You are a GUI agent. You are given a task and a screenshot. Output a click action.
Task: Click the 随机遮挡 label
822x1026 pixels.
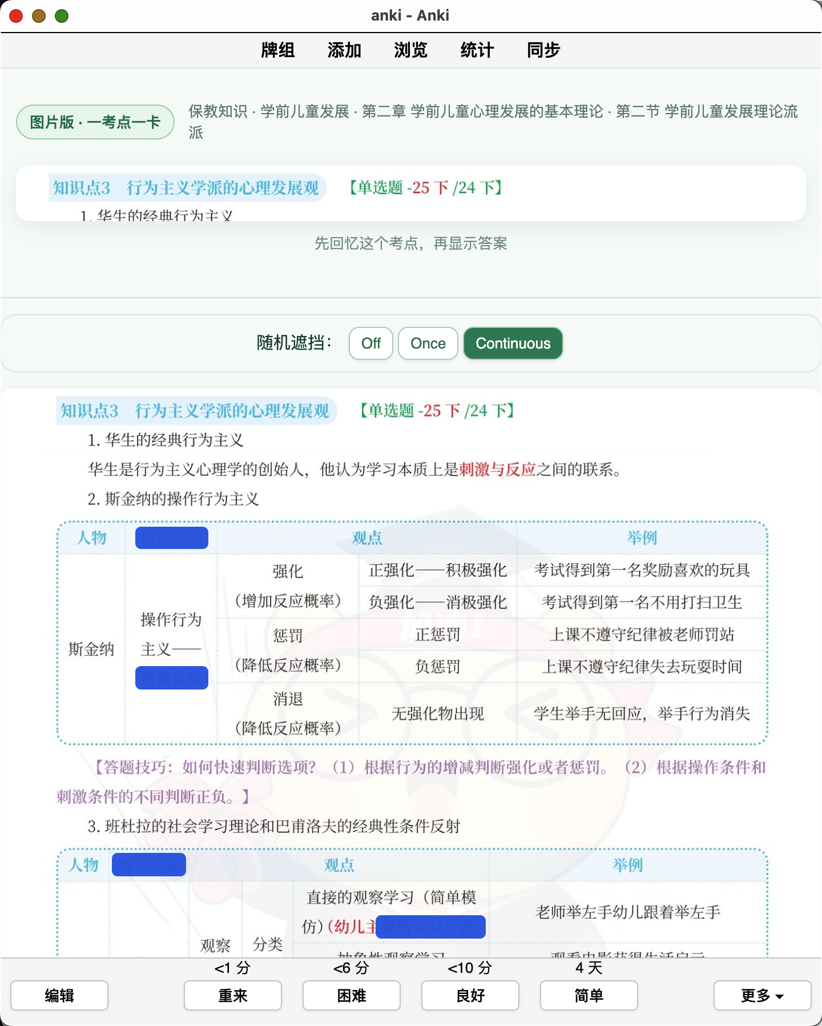pyautogui.click(x=295, y=343)
